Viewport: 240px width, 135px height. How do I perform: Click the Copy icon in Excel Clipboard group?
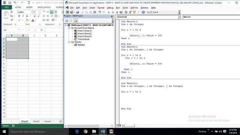11,16
